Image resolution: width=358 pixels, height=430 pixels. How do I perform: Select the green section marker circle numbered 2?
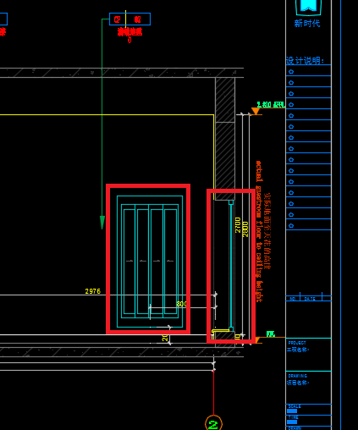pos(213,423)
